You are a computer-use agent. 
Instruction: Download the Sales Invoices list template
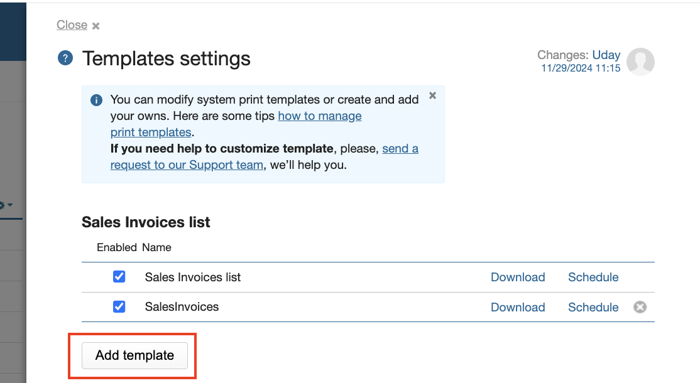[x=518, y=278]
